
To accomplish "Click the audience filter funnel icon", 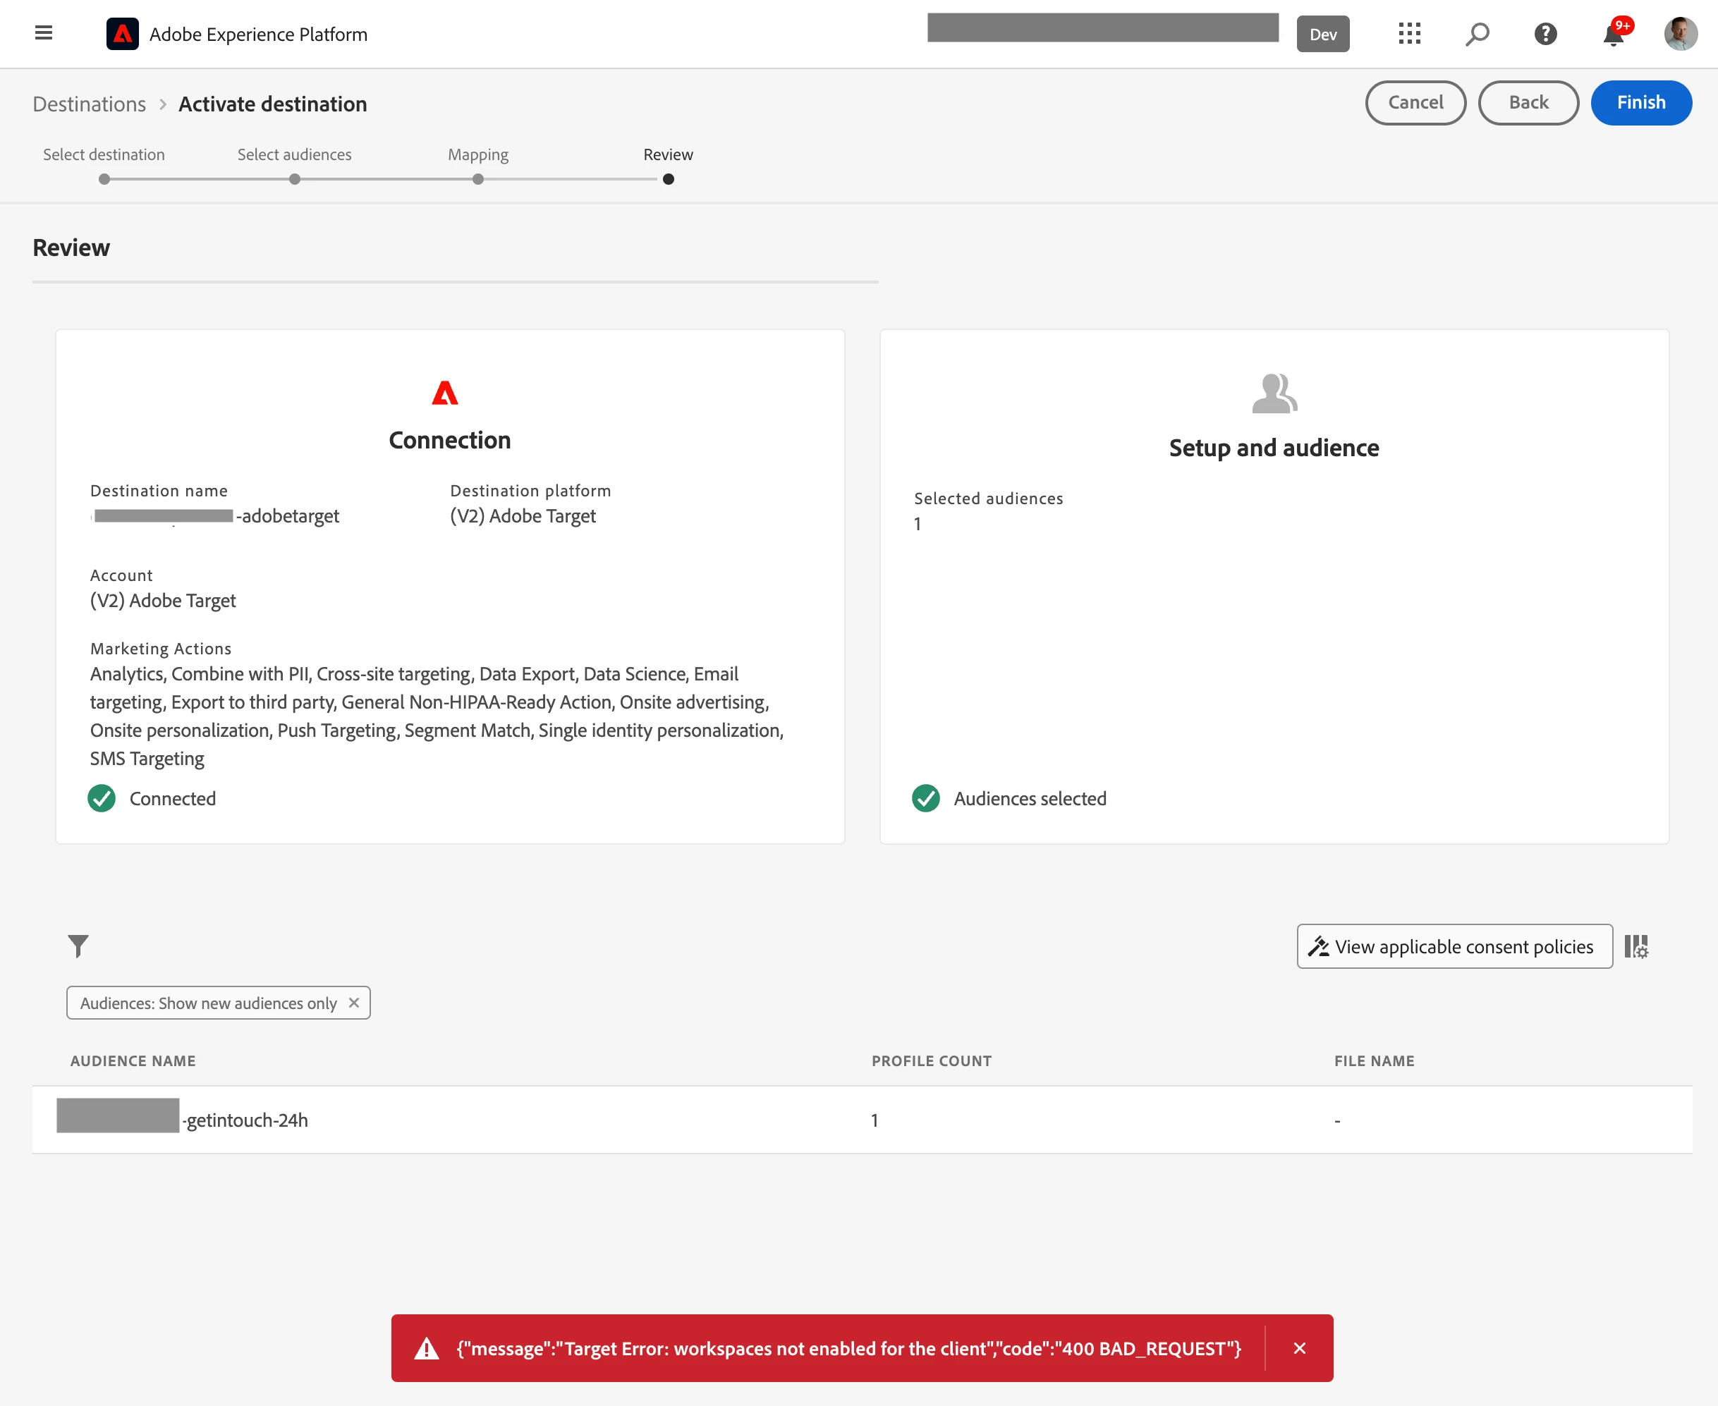I will (78, 945).
